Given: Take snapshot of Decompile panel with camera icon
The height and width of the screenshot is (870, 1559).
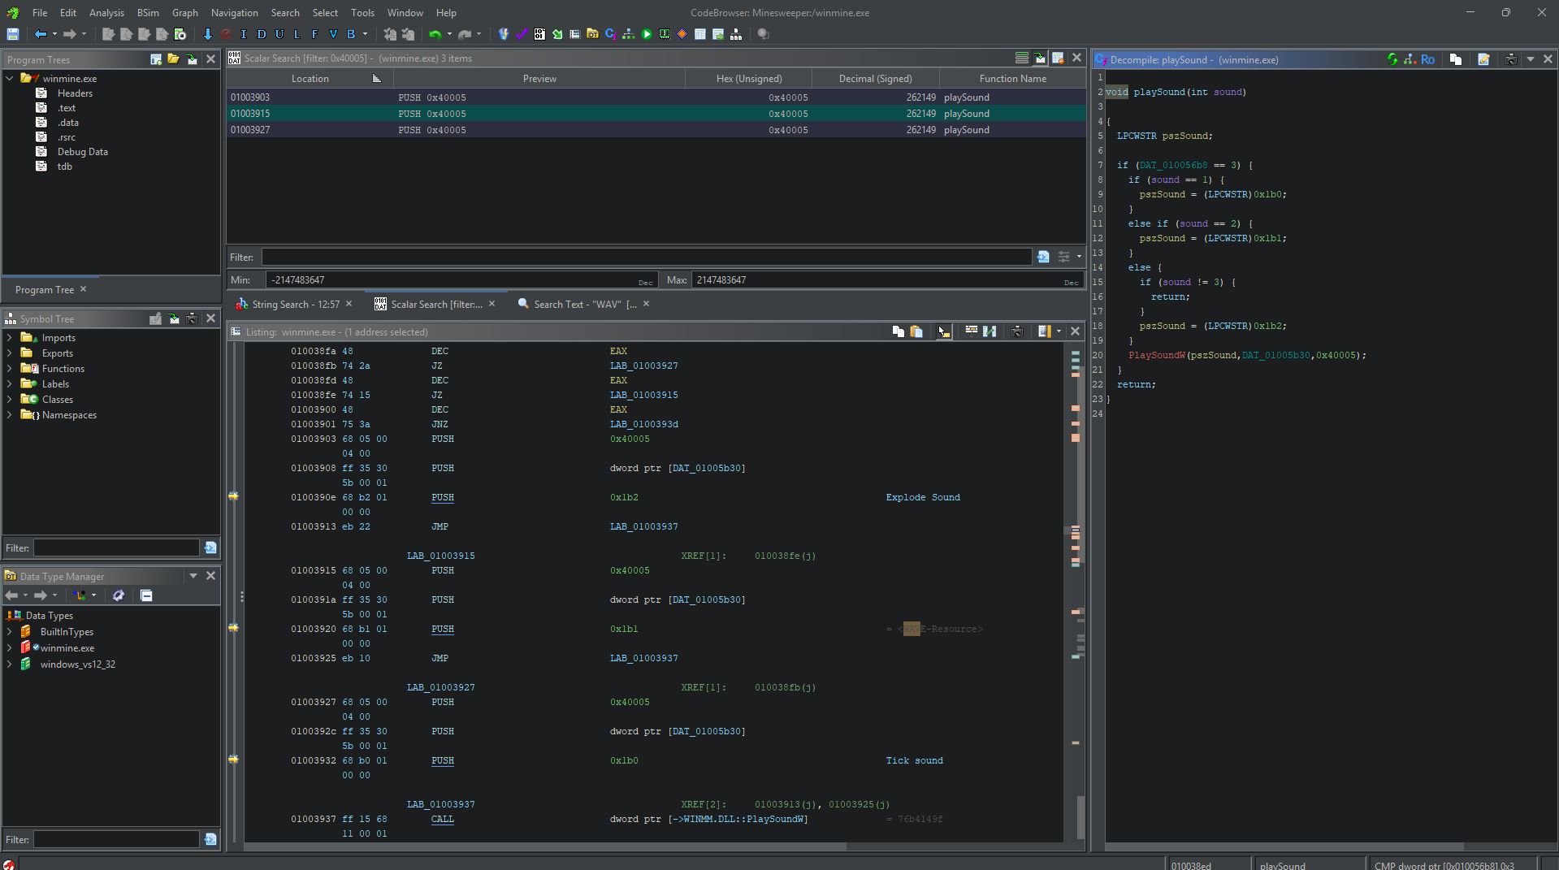Looking at the screenshot, I should click(x=1510, y=59).
